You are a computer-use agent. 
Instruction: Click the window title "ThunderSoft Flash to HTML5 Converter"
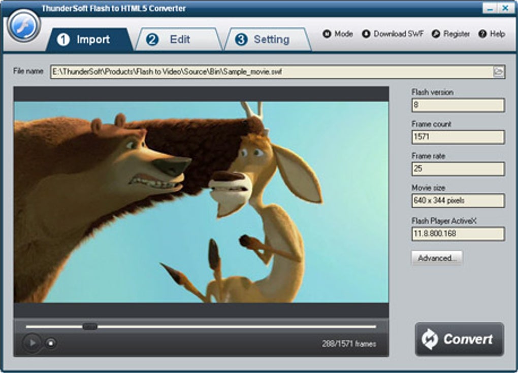(114, 9)
